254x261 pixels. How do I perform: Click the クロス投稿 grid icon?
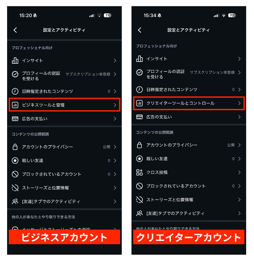point(139,172)
